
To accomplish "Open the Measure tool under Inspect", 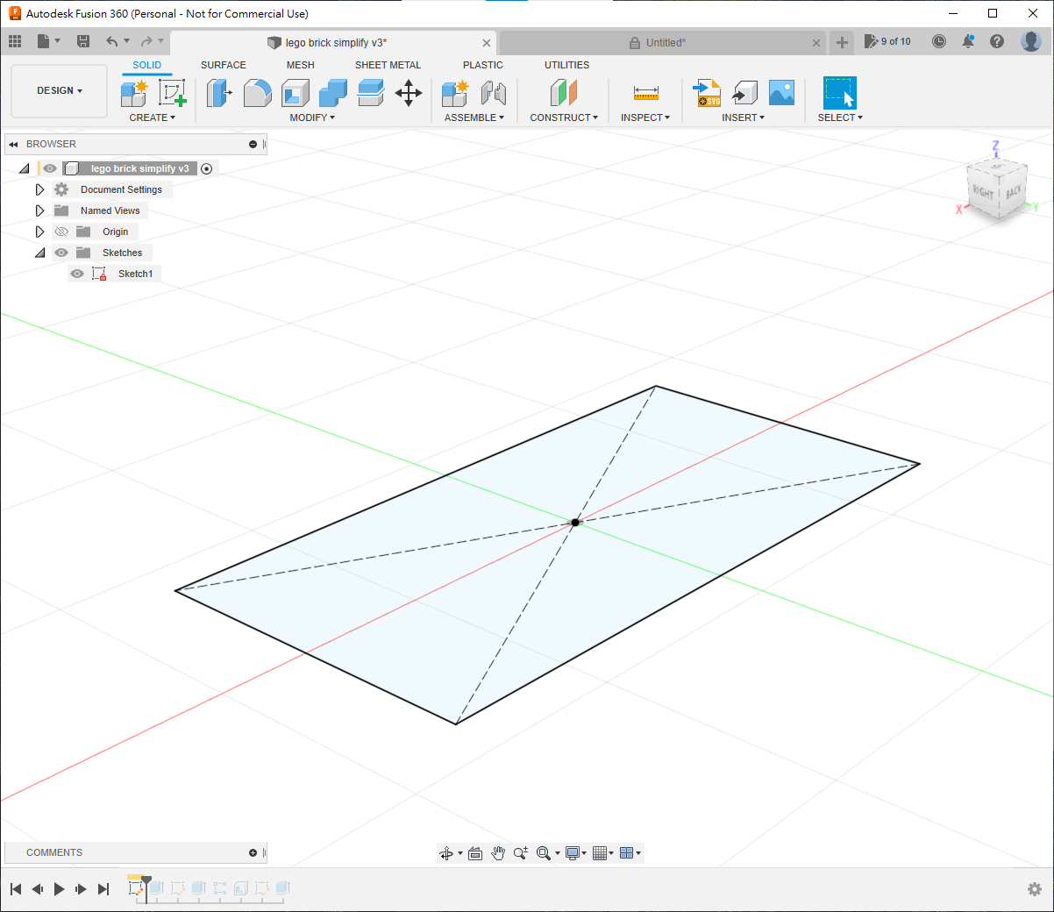I will tap(645, 93).
